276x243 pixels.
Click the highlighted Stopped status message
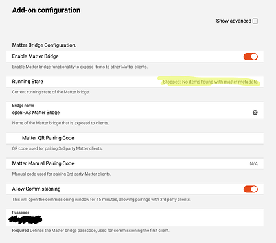click(x=210, y=82)
